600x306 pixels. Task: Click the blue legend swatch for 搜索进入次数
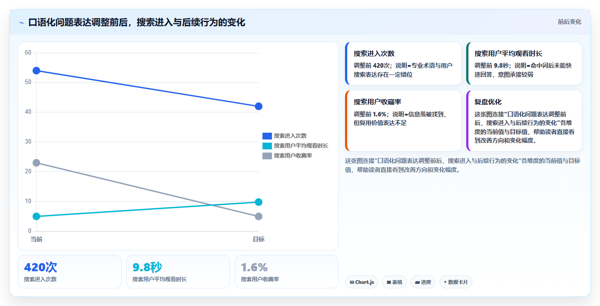click(x=267, y=136)
